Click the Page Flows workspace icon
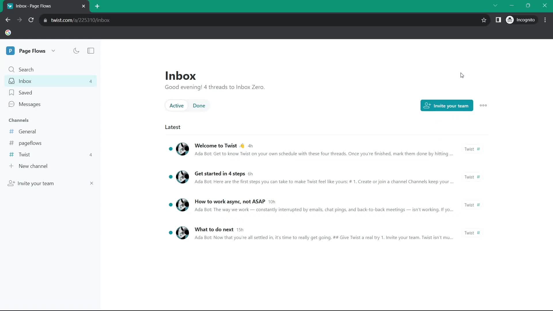Image resolution: width=553 pixels, height=311 pixels. 10,50
